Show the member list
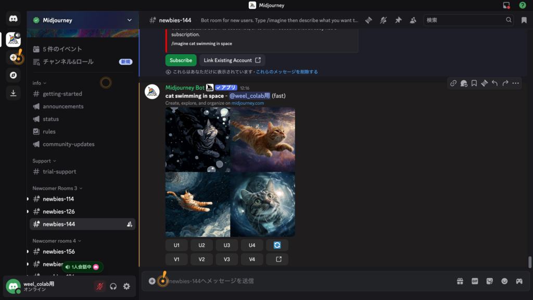 413,20
